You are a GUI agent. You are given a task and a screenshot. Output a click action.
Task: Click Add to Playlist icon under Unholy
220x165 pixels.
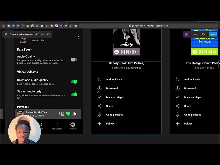(99, 79)
